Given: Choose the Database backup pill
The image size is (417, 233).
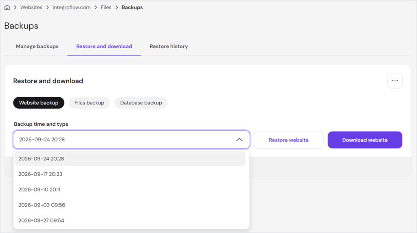Looking at the screenshot, I should coord(141,103).
